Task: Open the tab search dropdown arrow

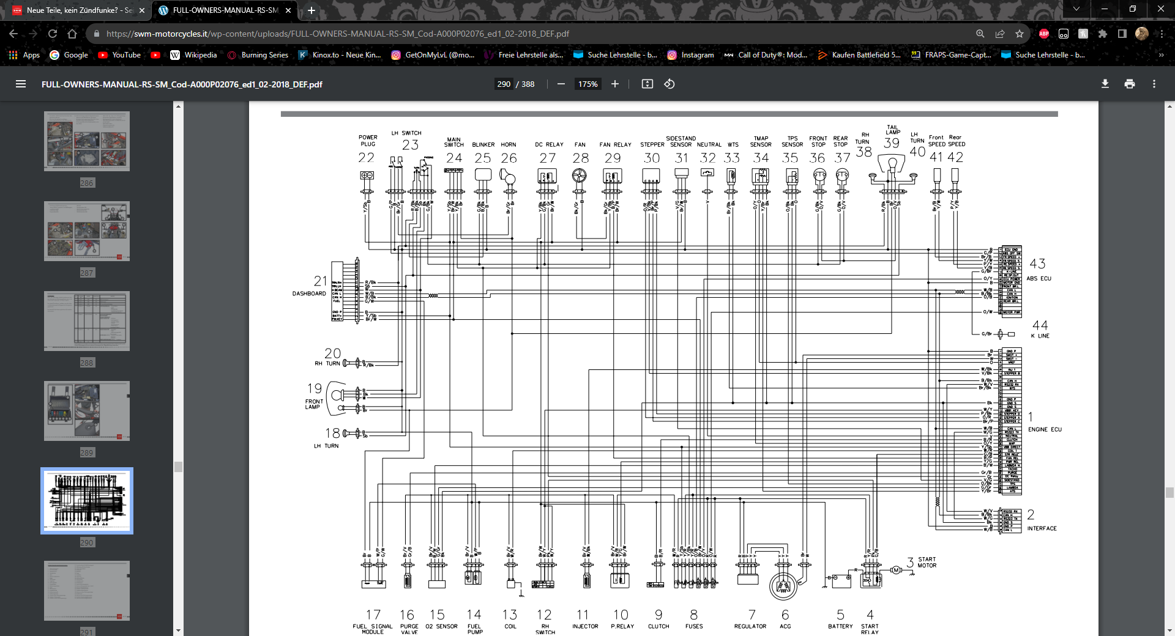Action: pyautogui.click(x=1076, y=9)
